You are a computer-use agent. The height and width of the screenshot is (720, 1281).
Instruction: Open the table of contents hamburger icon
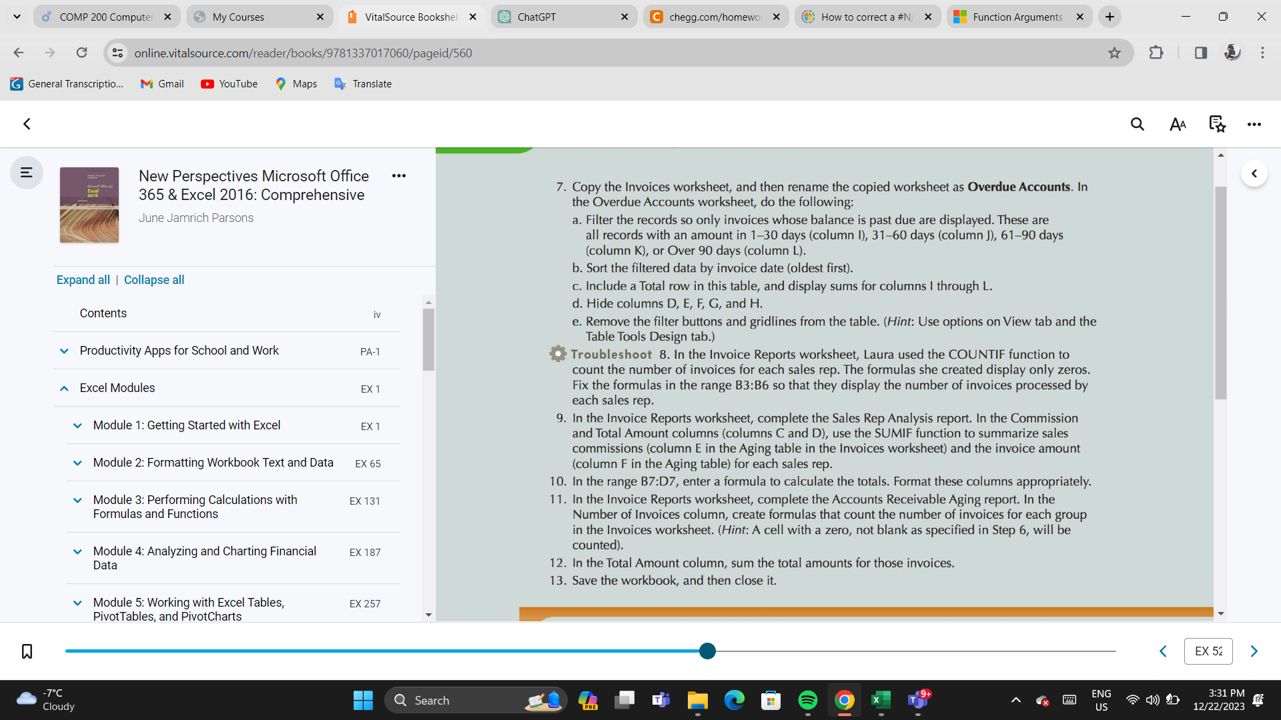pos(25,172)
